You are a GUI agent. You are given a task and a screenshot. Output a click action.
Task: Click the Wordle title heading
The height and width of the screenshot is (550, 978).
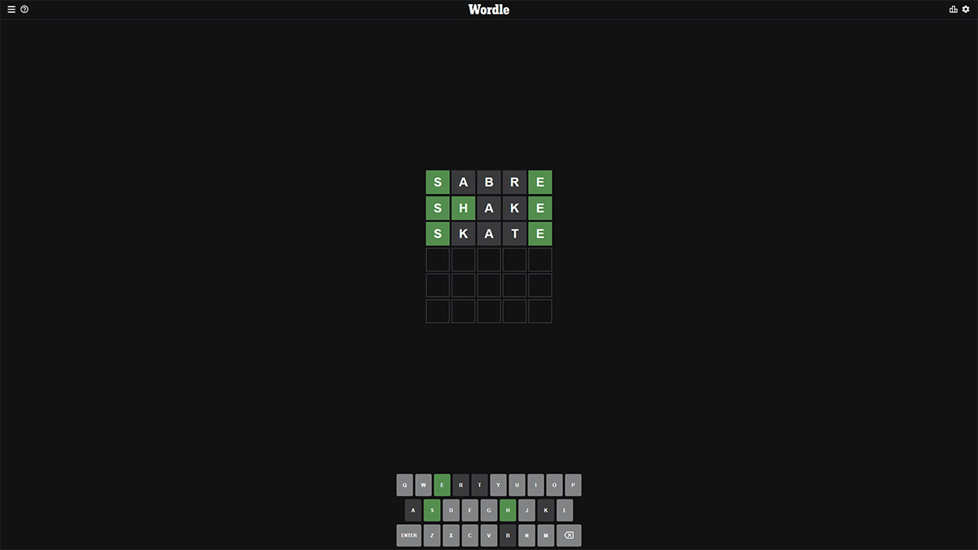[x=489, y=10]
